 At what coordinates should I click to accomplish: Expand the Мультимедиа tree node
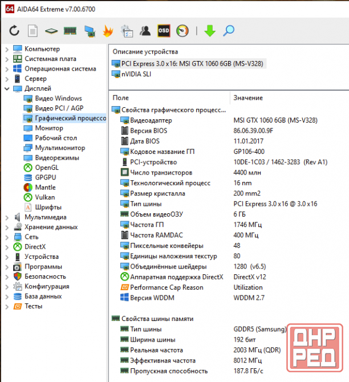[x=7, y=218]
